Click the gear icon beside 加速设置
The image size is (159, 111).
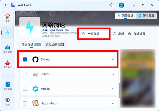click(x=129, y=34)
